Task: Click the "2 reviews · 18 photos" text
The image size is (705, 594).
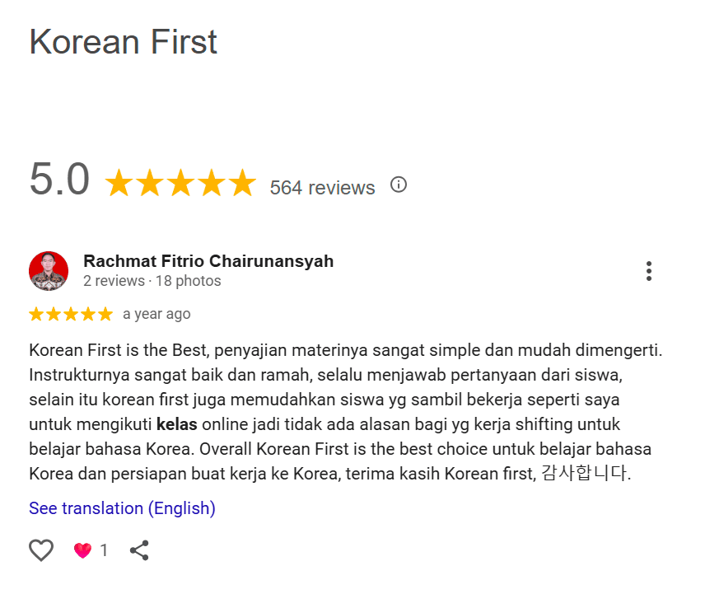Action: point(152,281)
